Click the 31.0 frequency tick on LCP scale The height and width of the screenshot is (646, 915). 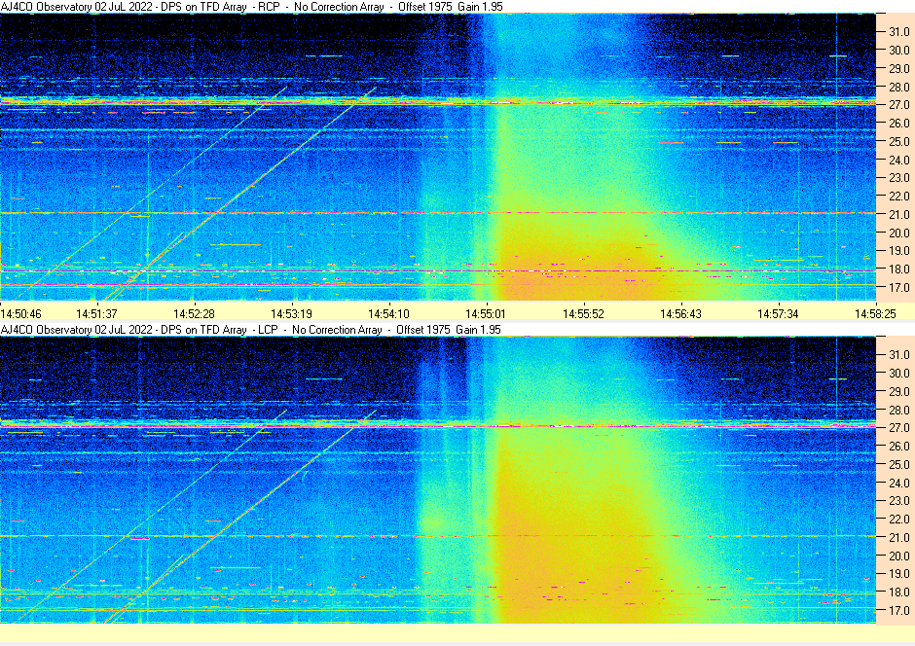(898, 355)
